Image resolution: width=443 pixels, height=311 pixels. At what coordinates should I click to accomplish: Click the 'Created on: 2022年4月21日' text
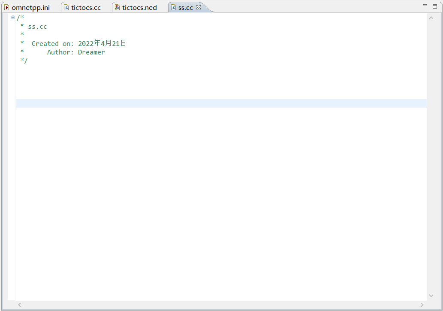[79, 43]
